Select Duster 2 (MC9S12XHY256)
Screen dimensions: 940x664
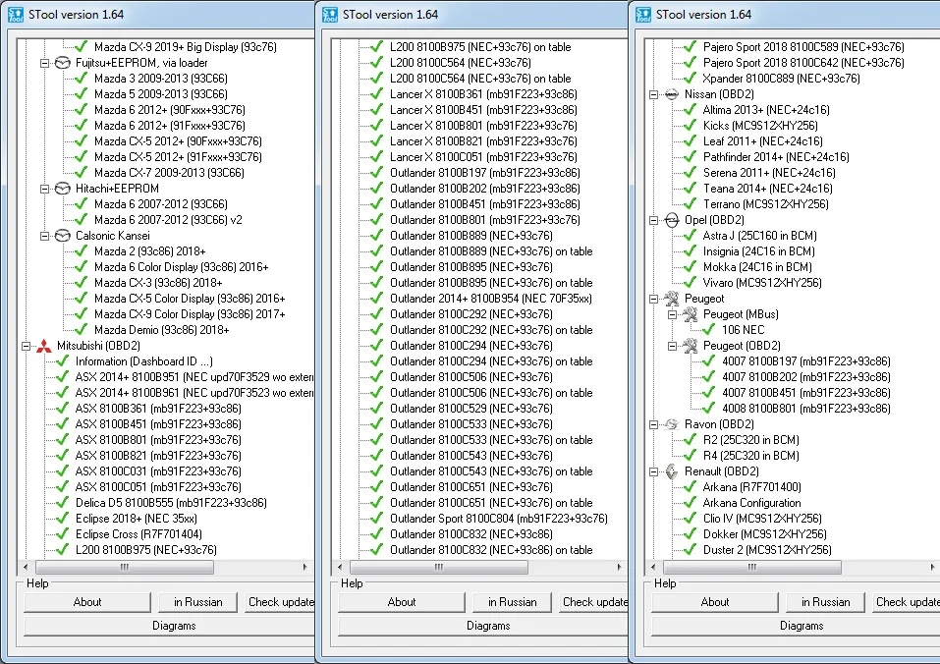tap(767, 549)
